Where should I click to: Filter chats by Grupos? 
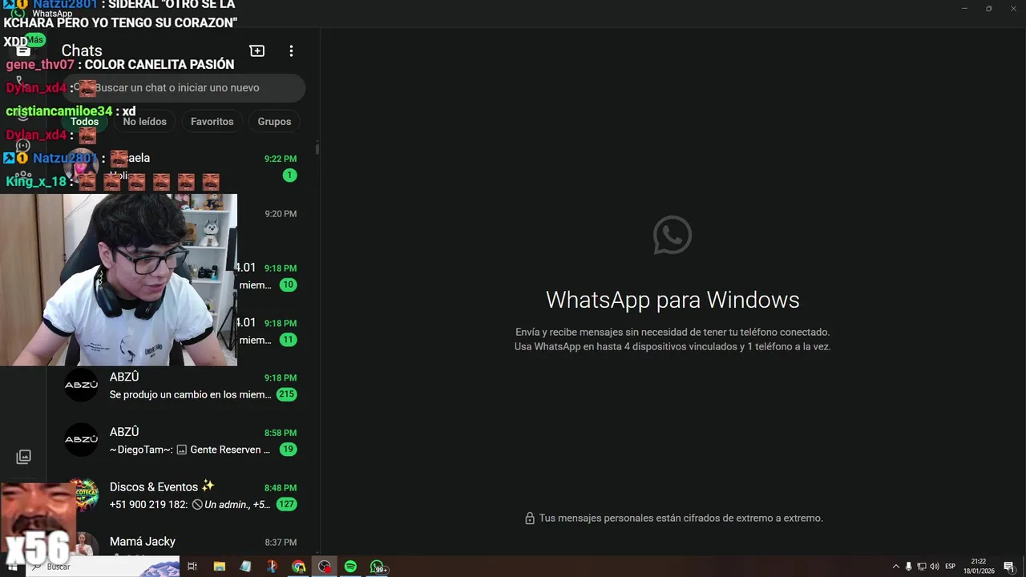274,121
